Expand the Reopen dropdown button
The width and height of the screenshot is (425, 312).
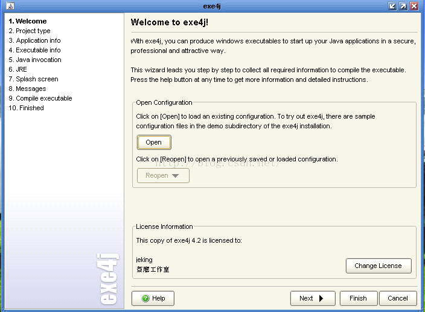pos(163,175)
